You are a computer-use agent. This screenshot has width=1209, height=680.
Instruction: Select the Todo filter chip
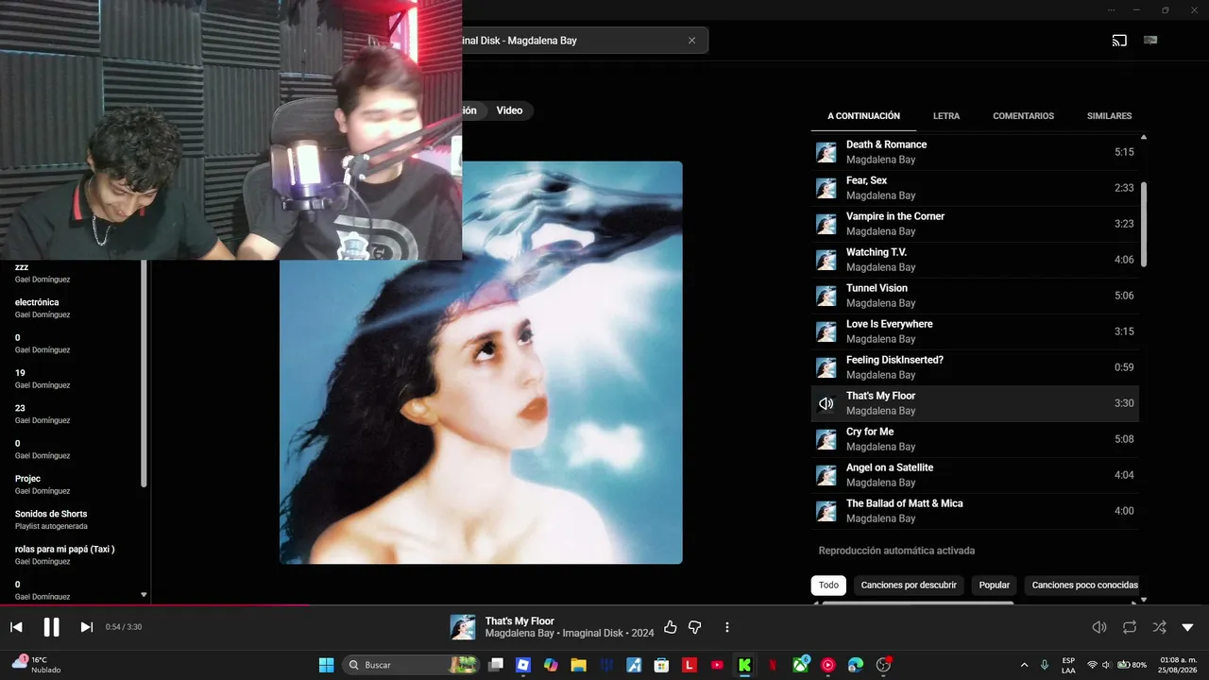(828, 586)
